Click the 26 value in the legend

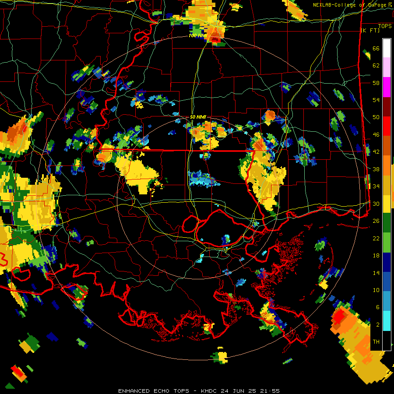(x=376, y=221)
